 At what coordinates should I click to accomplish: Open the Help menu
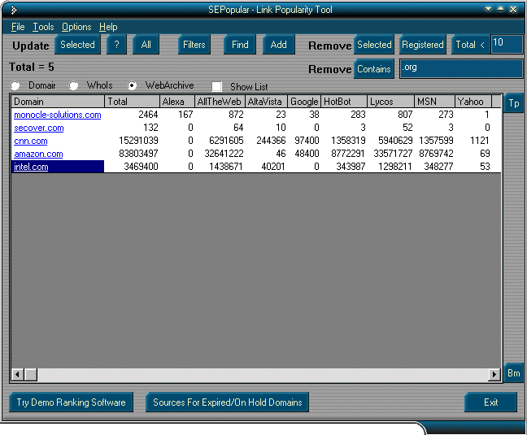point(108,27)
